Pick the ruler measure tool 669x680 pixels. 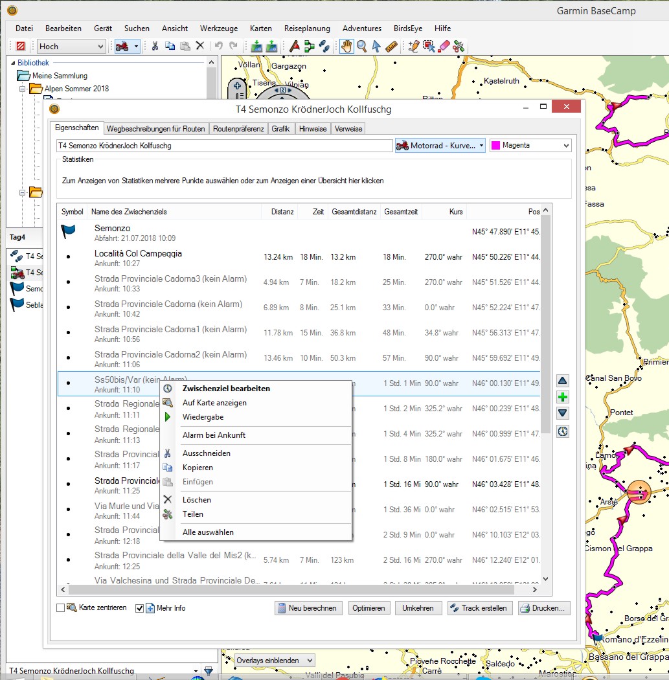pyautogui.click(x=391, y=46)
